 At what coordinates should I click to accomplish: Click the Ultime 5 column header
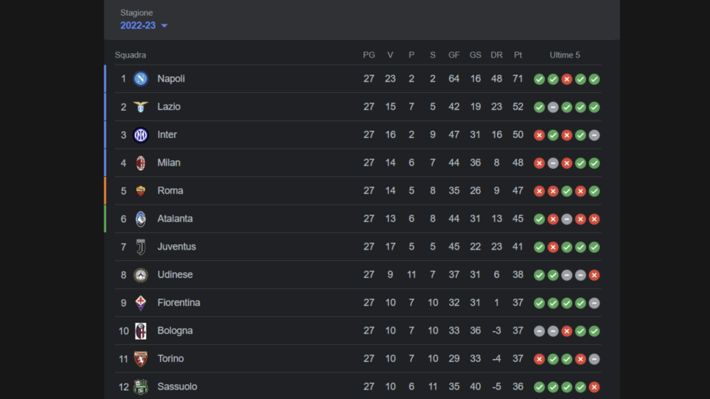tap(564, 55)
